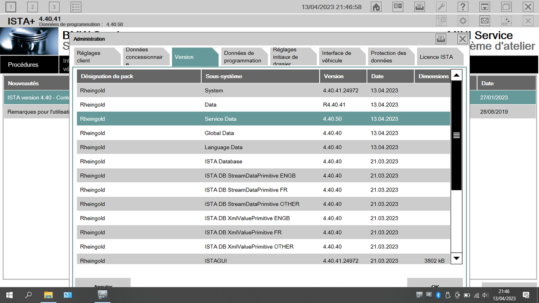
Task: Open operation 3 box in top left
Action: click(x=54, y=7)
